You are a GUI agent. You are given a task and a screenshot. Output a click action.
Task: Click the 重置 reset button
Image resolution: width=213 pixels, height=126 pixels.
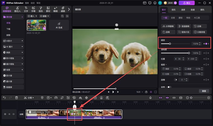204,91
